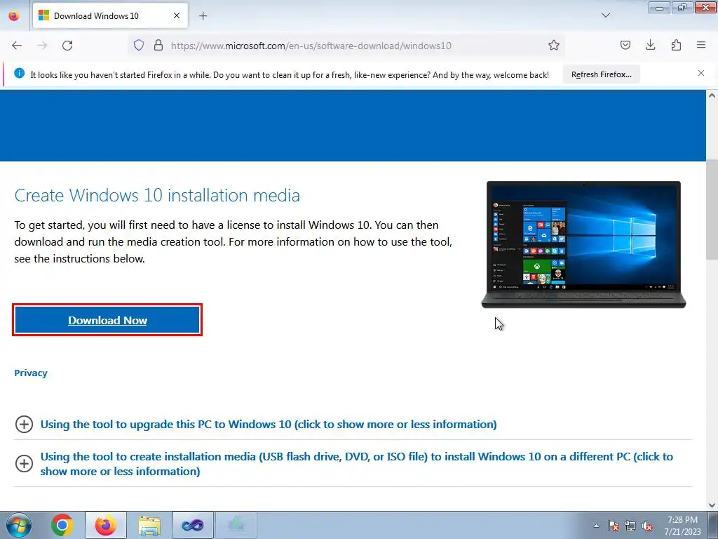Viewport: 718px width, 539px height.
Task: Open Windows Explorer from taskbar
Action: (149, 525)
